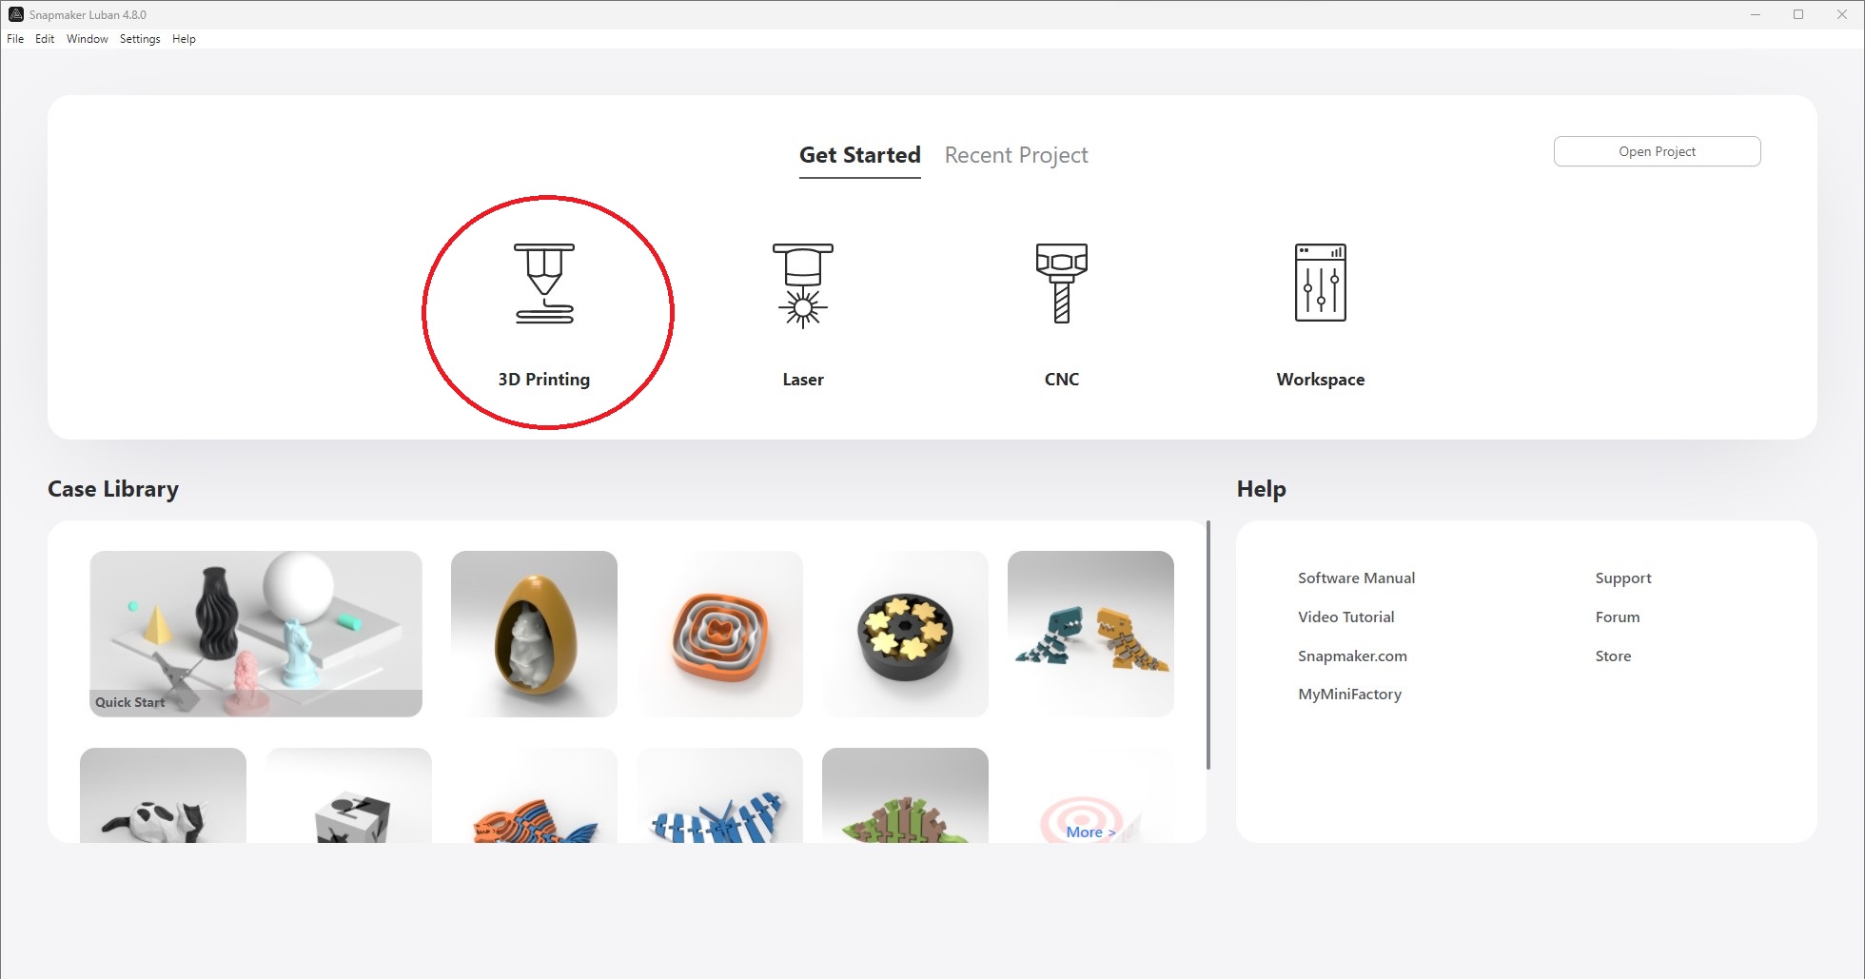The height and width of the screenshot is (979, 1865).
Task: Visit the Forum help link
Action: click(1617, 617)
